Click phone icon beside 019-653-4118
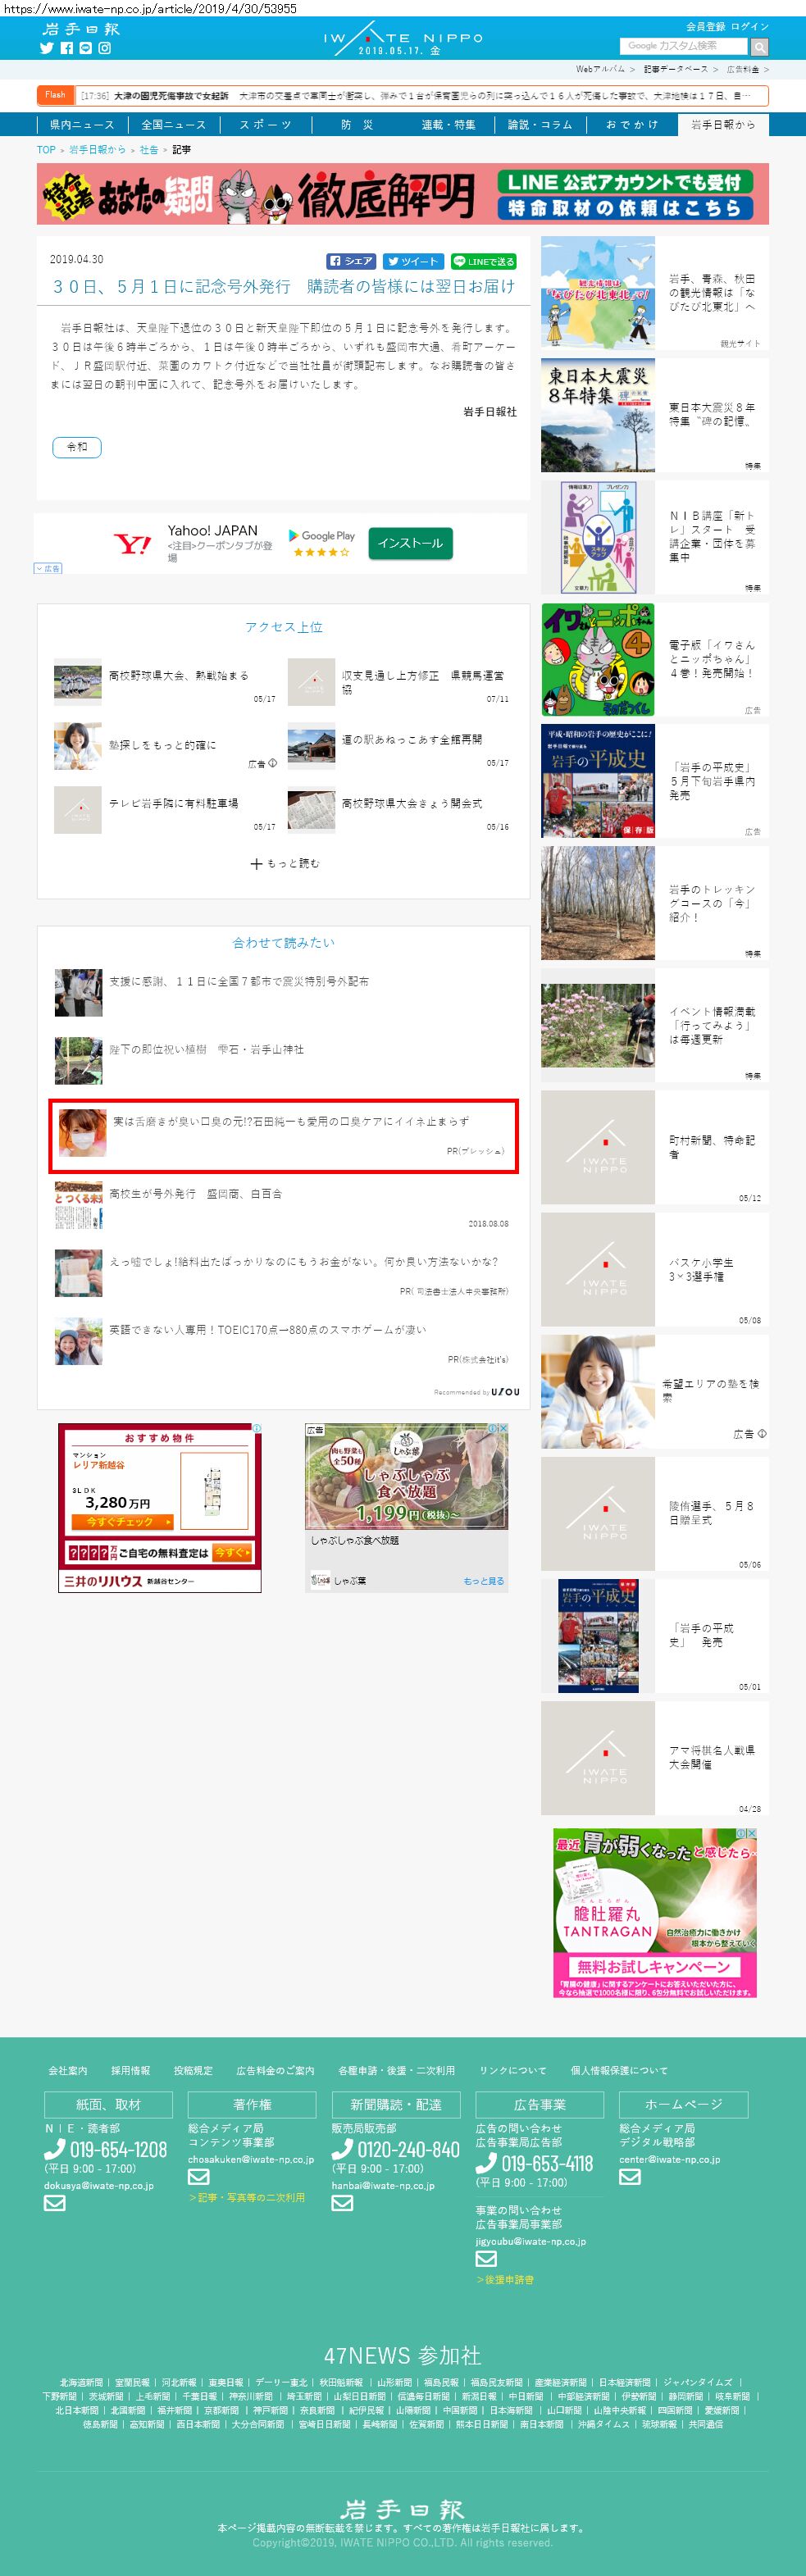 486,2163
